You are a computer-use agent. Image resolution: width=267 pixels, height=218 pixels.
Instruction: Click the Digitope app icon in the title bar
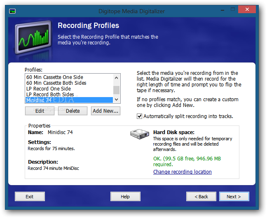12,11
